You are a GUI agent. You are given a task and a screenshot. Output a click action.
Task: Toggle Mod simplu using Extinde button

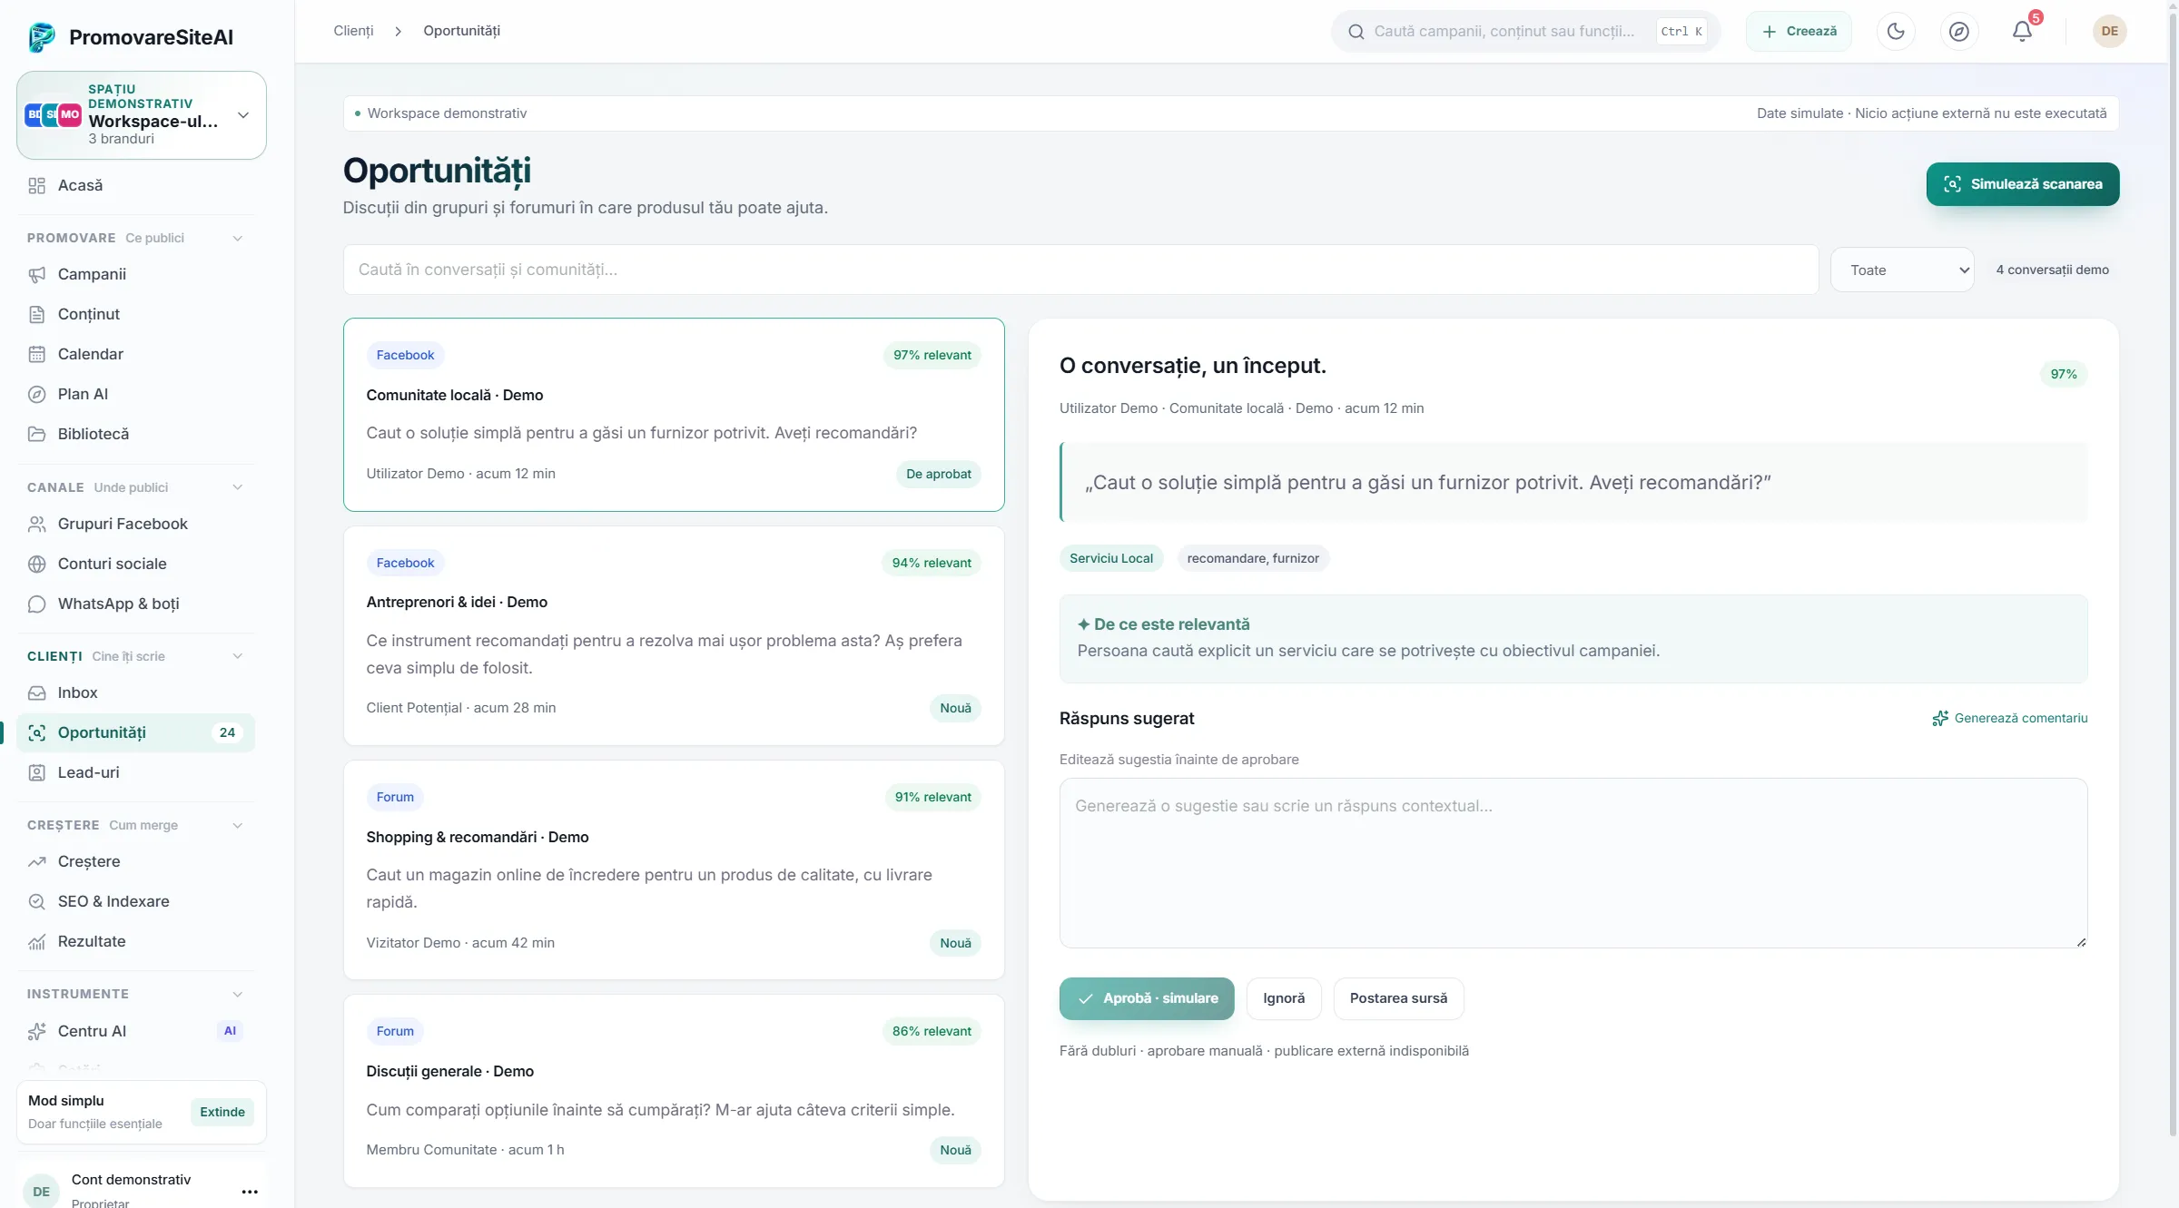click(222, 1112)
